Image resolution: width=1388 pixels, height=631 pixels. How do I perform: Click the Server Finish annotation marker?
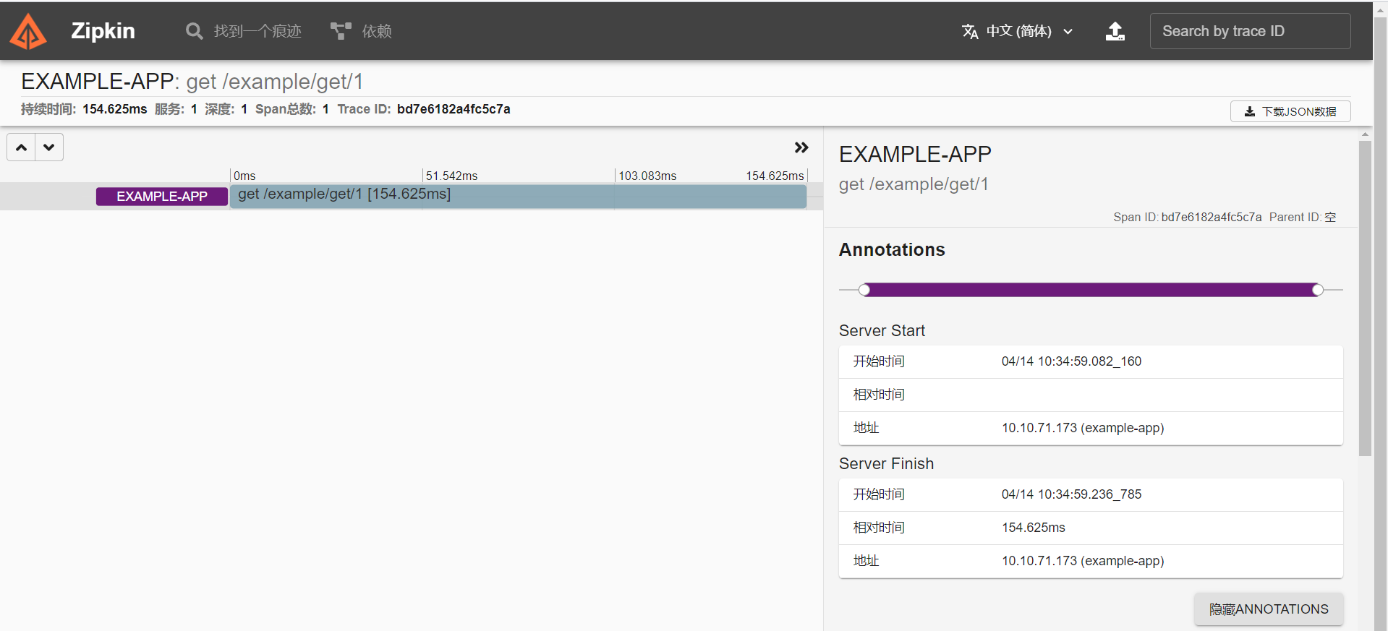coord(1318,290)
